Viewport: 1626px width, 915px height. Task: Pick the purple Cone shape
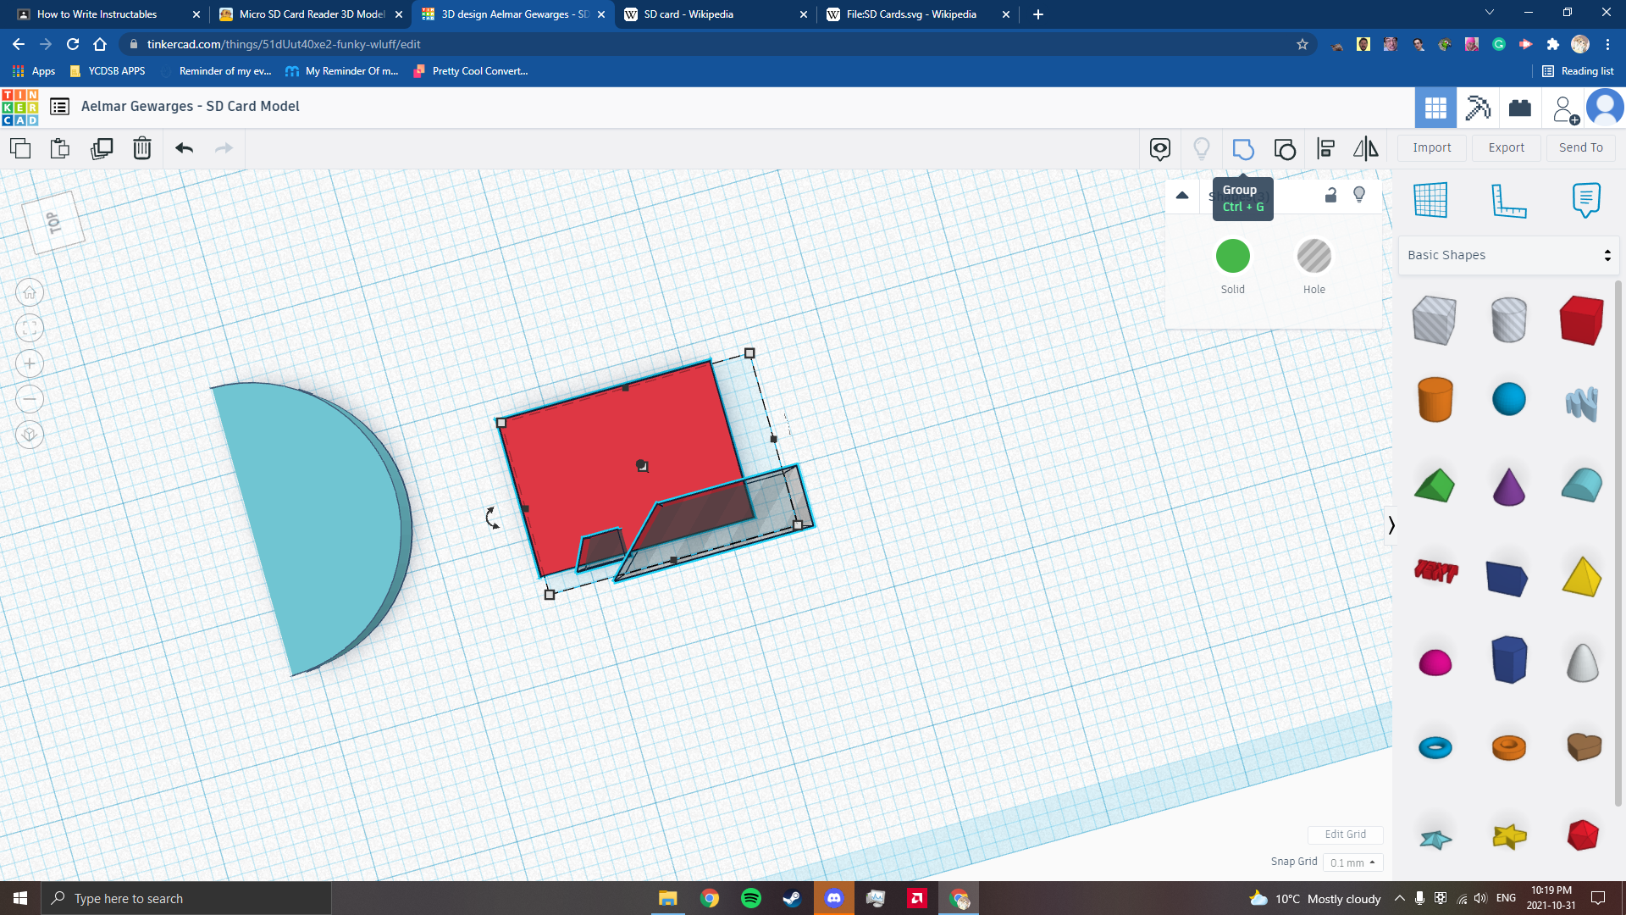tap(1508, 486)
